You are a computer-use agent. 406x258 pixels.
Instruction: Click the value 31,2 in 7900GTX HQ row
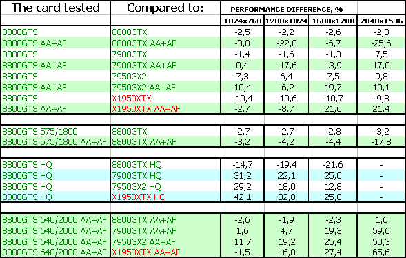click(243, 176)
